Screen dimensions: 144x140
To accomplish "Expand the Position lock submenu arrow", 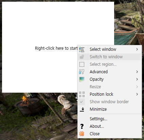I will tap(137, 94).
